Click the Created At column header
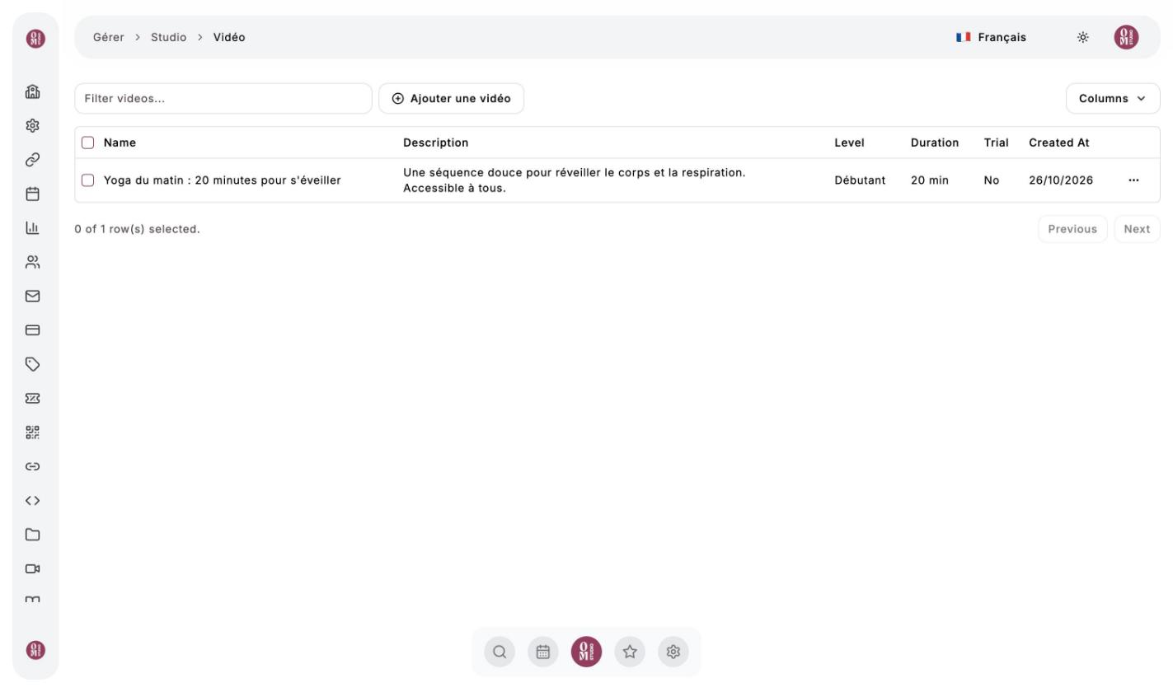This screenshot has height=692, width=1173. 1059,143
